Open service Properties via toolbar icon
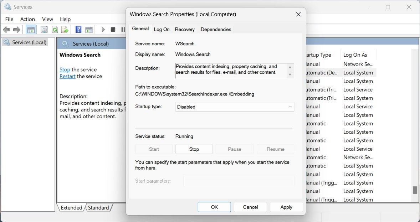Screen dimensions: 420x222 (44, 29)
